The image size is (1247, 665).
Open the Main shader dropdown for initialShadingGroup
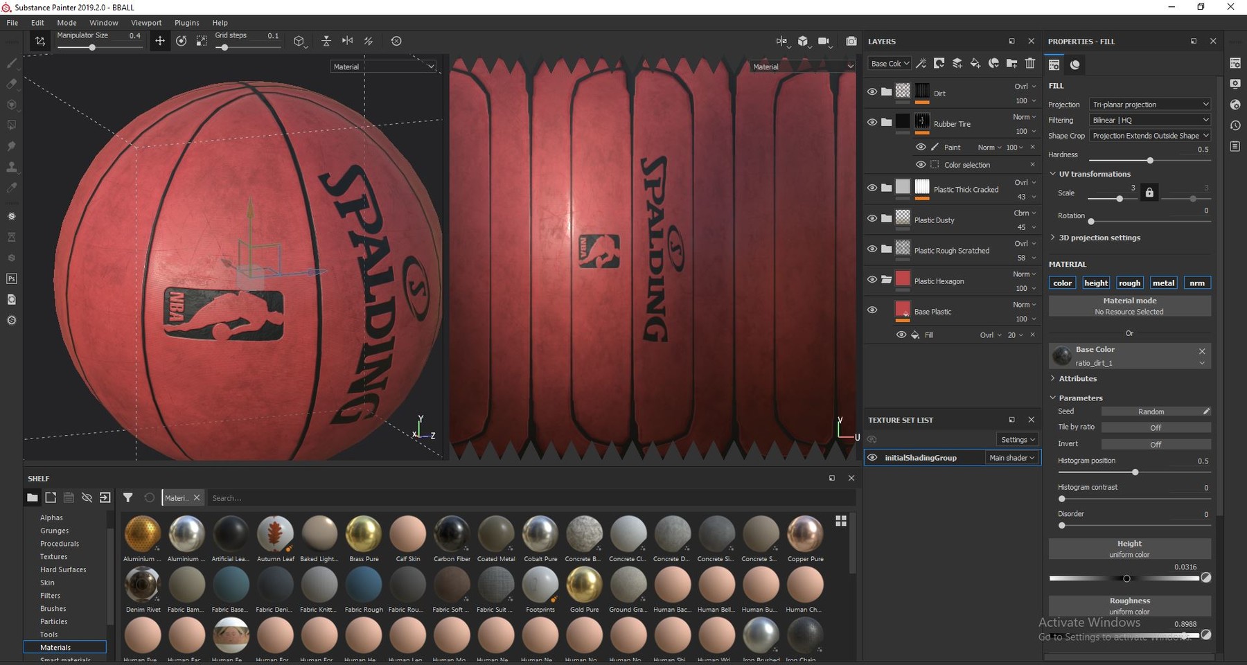[x=1011, y=457]
